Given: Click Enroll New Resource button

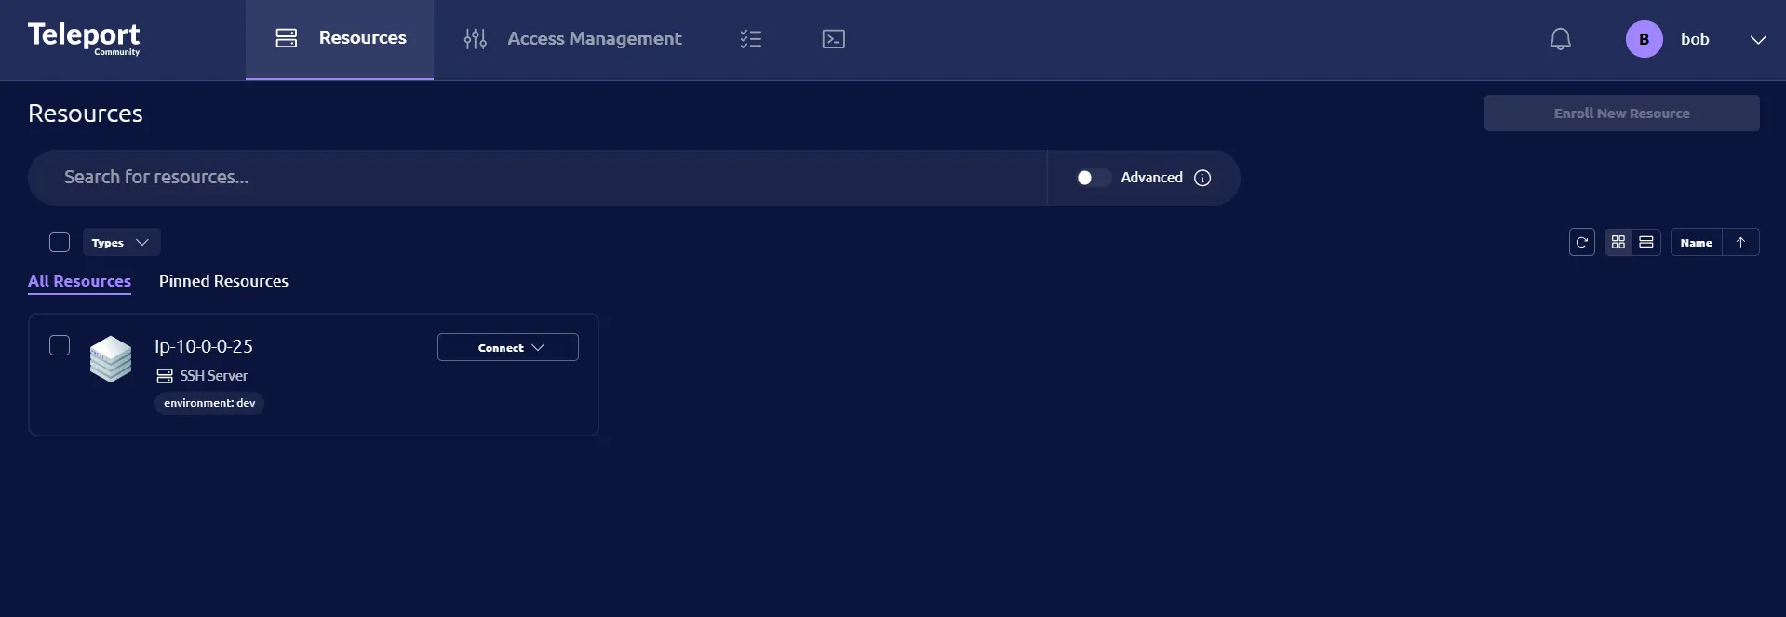Looking at the screenshot, I should 1621,114.
